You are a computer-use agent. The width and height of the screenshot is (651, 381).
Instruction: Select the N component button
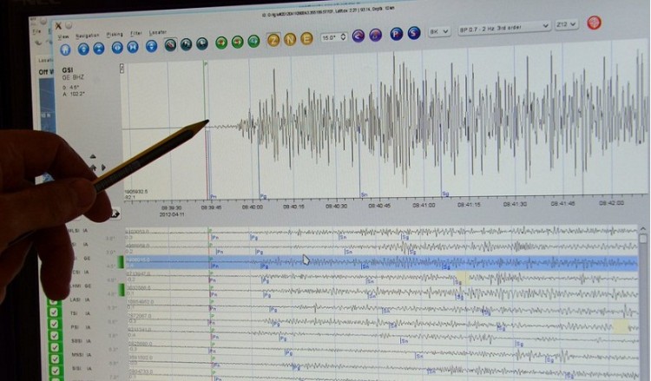290,39
